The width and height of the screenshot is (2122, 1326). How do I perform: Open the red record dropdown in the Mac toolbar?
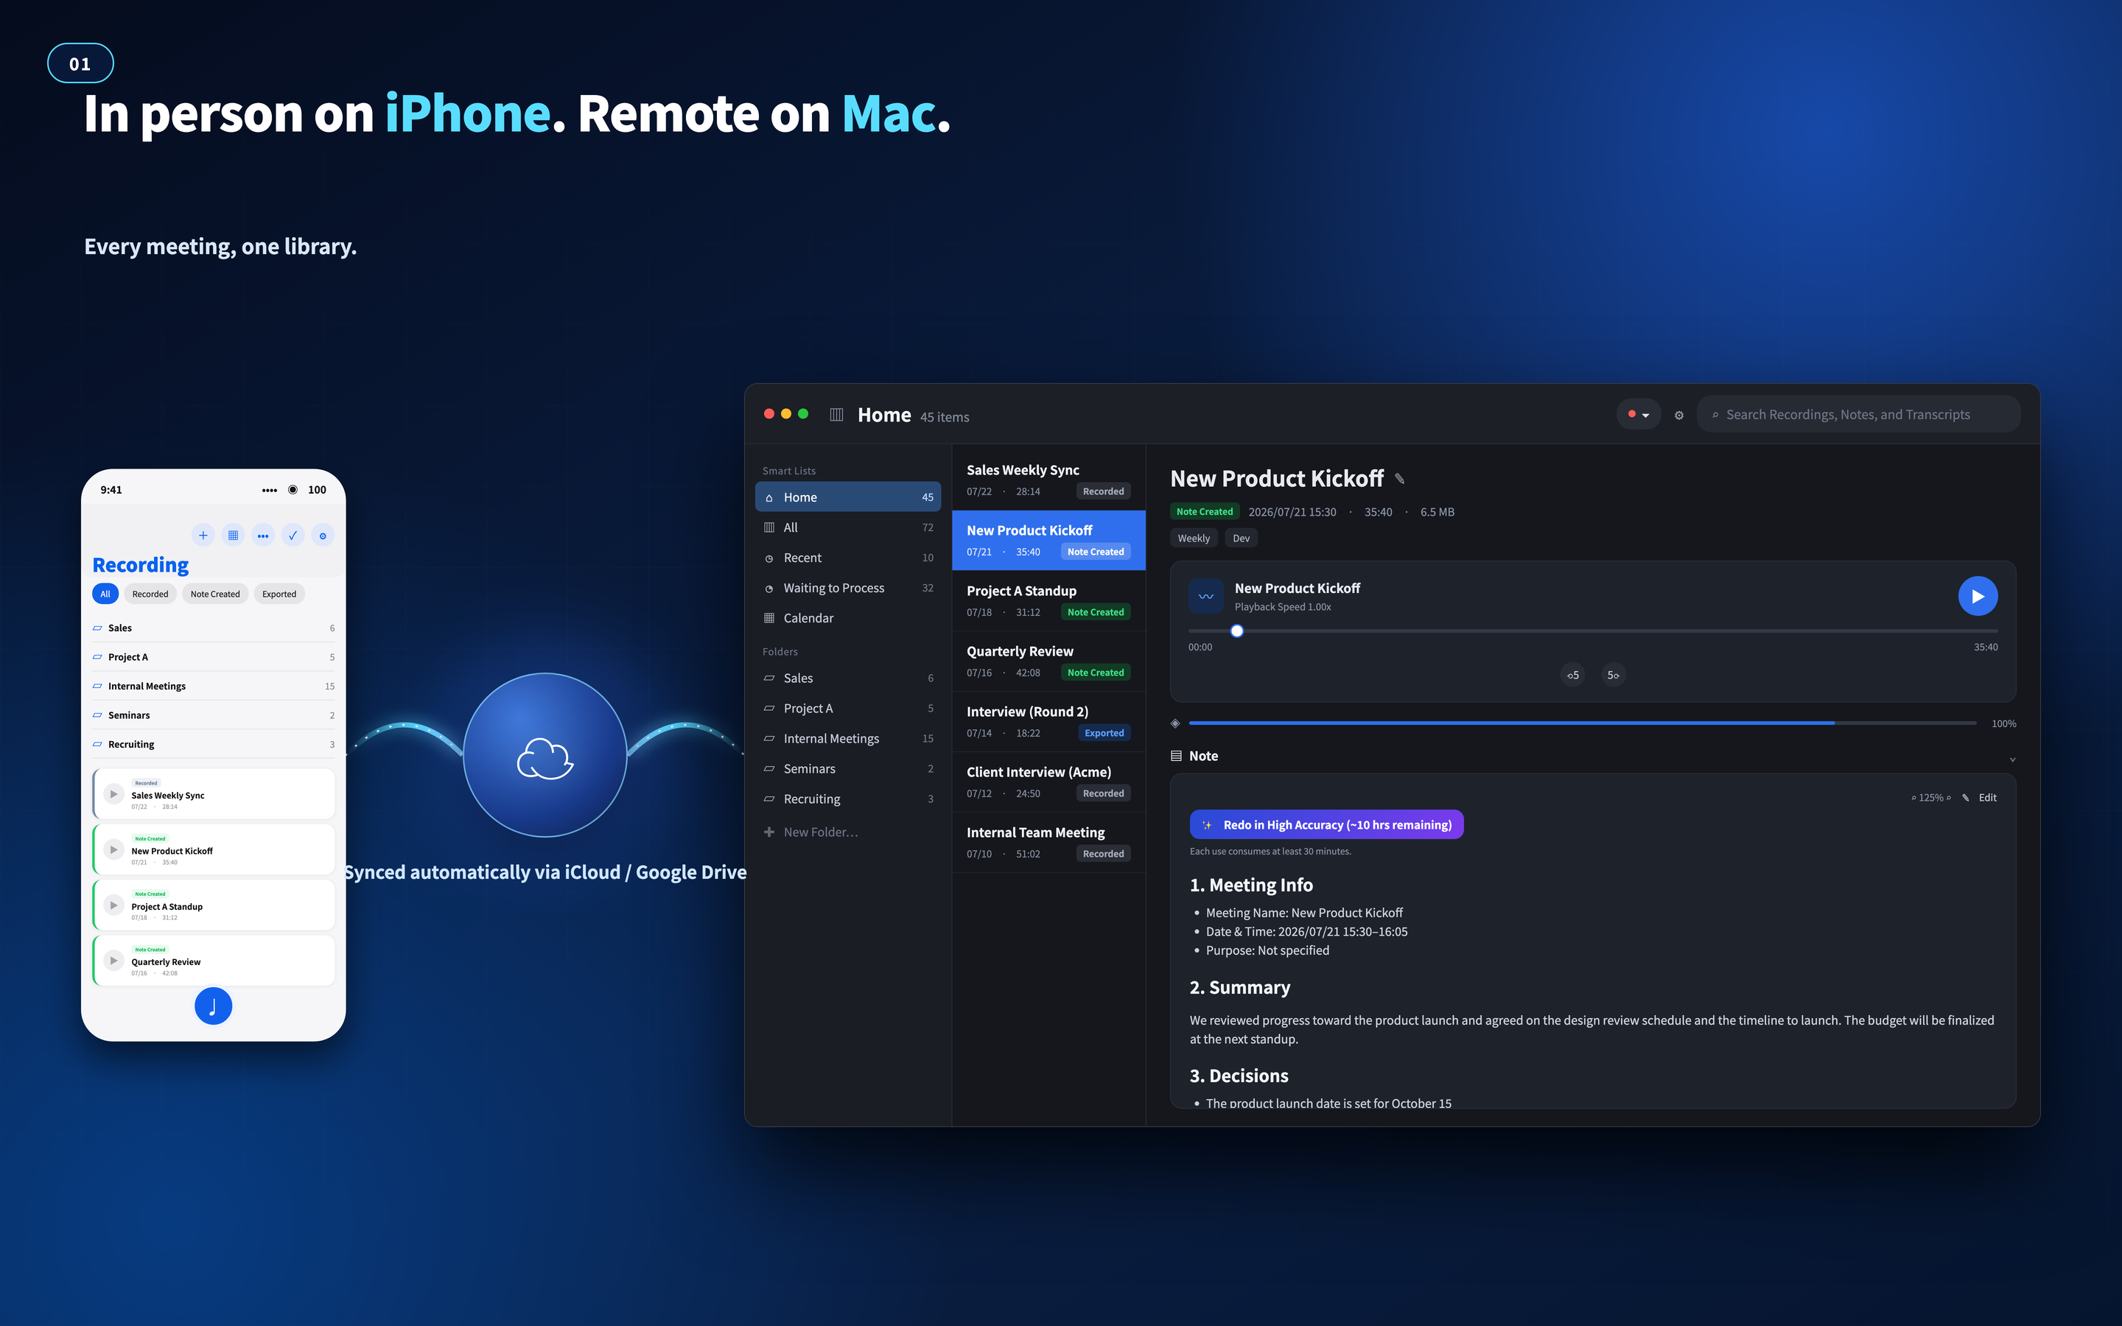coord(1638,415)
